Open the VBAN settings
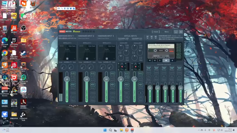The width and height of the screenshot is (237, 133). [x=156, y=32]
